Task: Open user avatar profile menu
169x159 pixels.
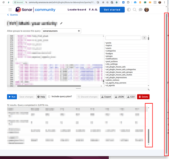Action: pyautogui.click(x=146, y=10)
